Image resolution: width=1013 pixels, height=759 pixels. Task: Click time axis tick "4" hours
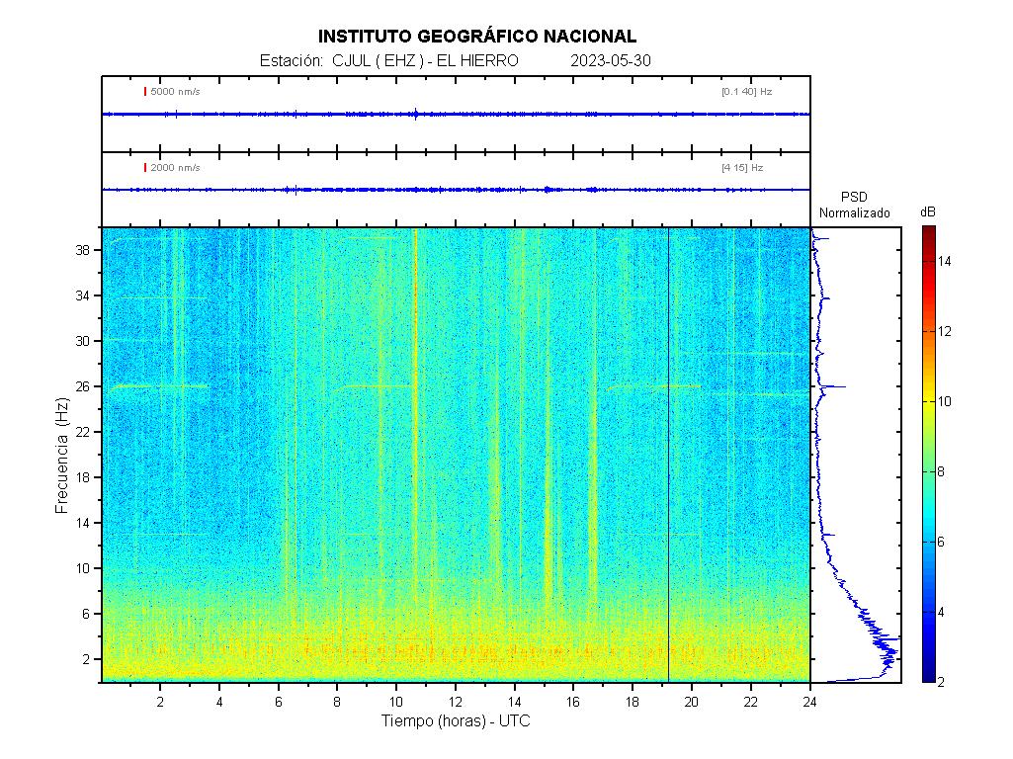click(219, 702)
